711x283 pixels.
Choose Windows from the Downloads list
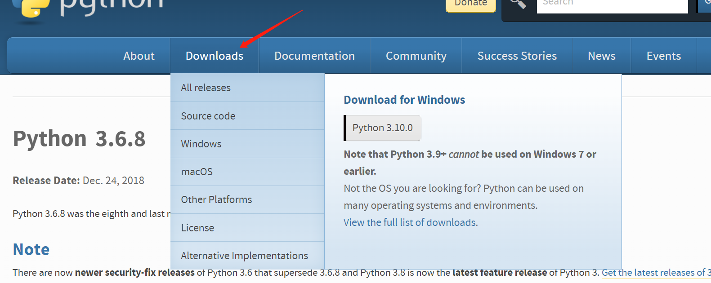point(201,144)
